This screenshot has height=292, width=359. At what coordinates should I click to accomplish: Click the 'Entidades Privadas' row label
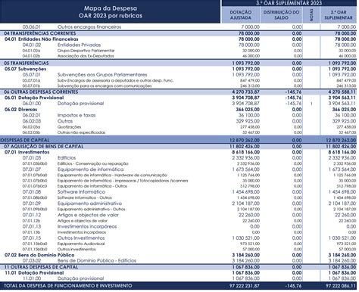pos(79,45)
